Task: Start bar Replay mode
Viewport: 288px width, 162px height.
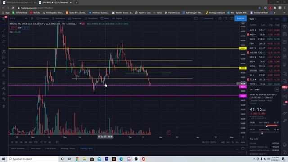Action: [117, 18]
